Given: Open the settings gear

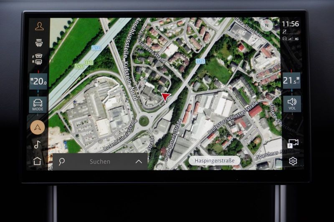Looking at the screenshot, I should point(293,161).
